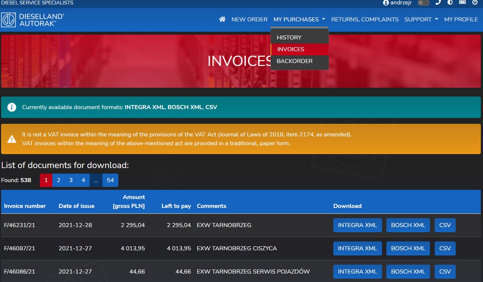Click the amount 4 013,95 in Left to pay

click(179, 248)
